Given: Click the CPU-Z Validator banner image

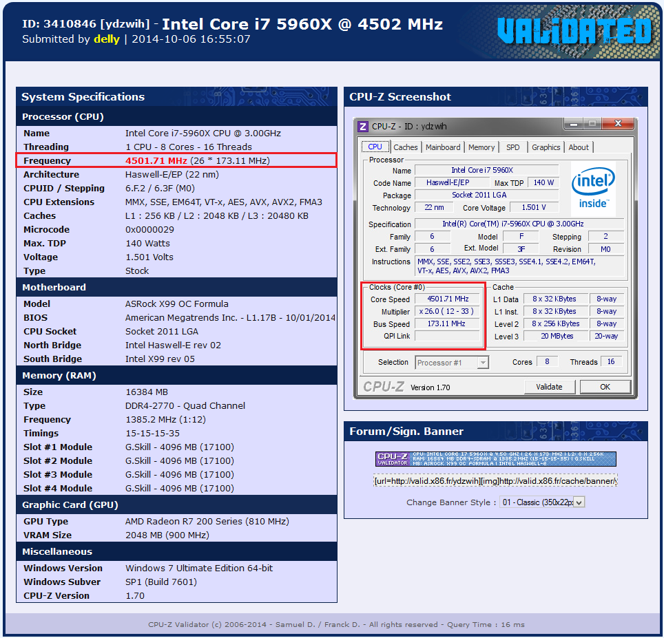Looking at the screenshot, I should [495, 458].
